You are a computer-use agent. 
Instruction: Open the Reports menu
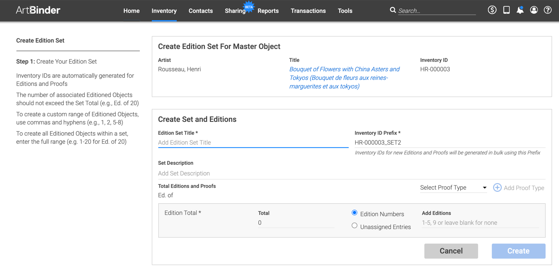(x=268, y=11)
